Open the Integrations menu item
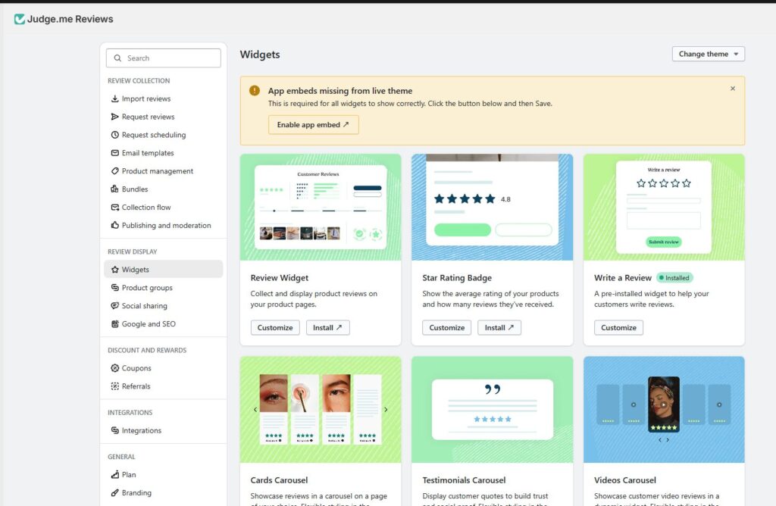 [x=141, y=431]
